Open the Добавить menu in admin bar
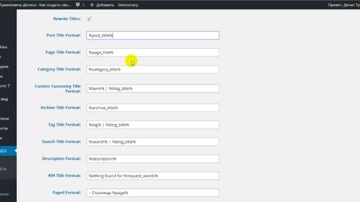This screenshot has width=360, height=202. tap(105, 5)
